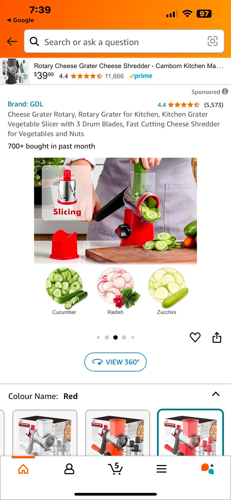The height and width of the screenshot is (500, 231).
Task: Select the orange colour grater option
Action: point(118,433)
